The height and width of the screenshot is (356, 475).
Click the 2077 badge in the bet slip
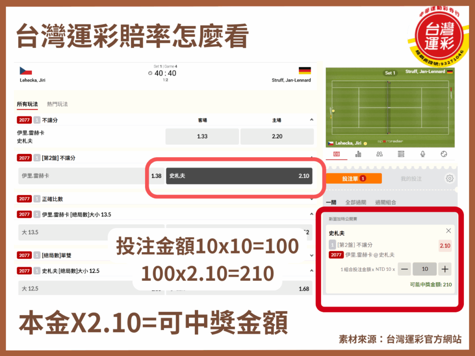336,255
